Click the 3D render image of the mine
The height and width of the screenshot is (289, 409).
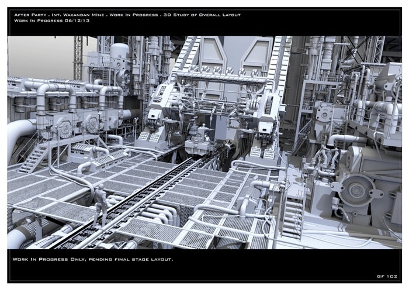204,142
